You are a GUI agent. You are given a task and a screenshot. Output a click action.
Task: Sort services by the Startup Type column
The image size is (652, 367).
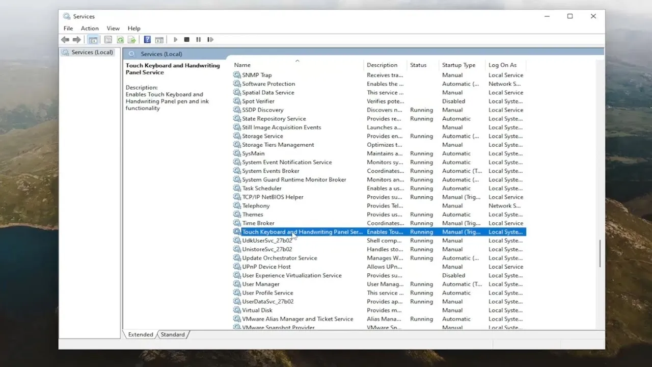458,65
